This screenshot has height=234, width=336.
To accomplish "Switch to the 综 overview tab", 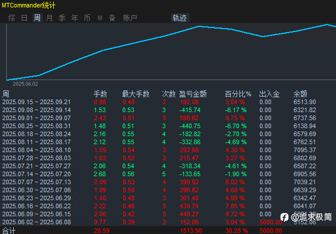I will point(11,18).
